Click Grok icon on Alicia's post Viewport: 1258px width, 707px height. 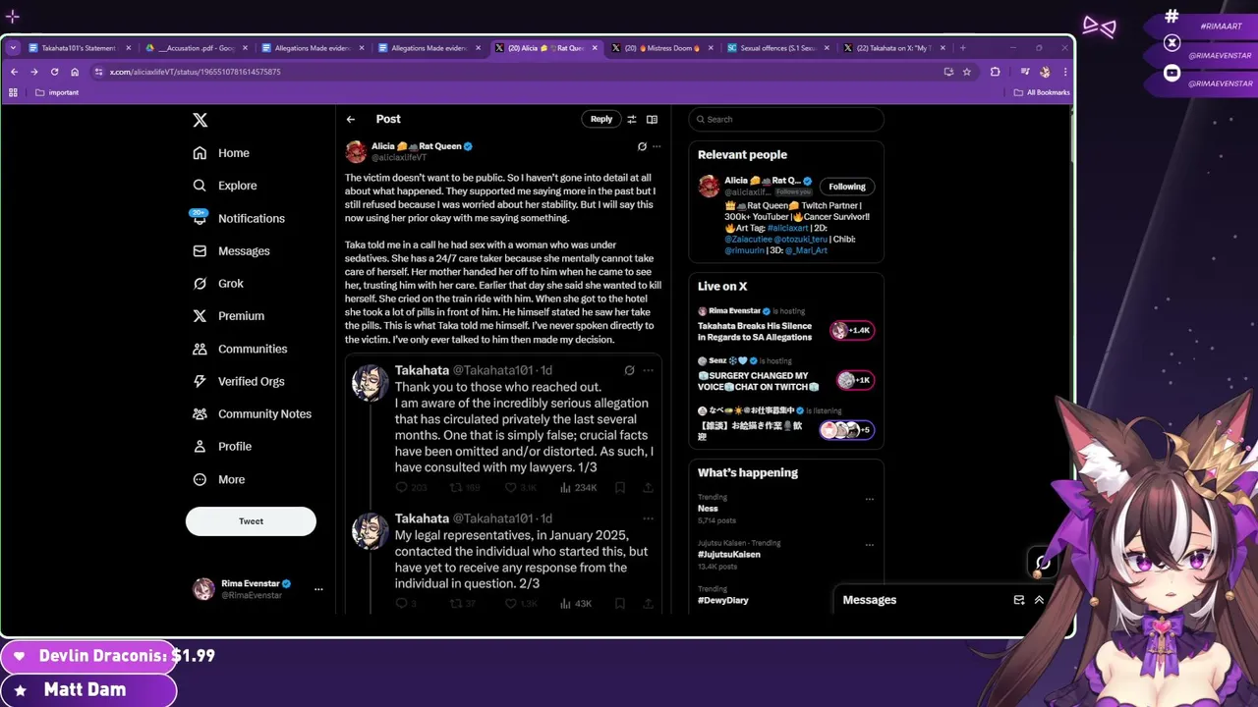(x=642, y=146)
